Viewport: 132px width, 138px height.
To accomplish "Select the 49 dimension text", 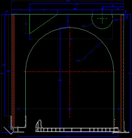I will (x=26, y=24).
